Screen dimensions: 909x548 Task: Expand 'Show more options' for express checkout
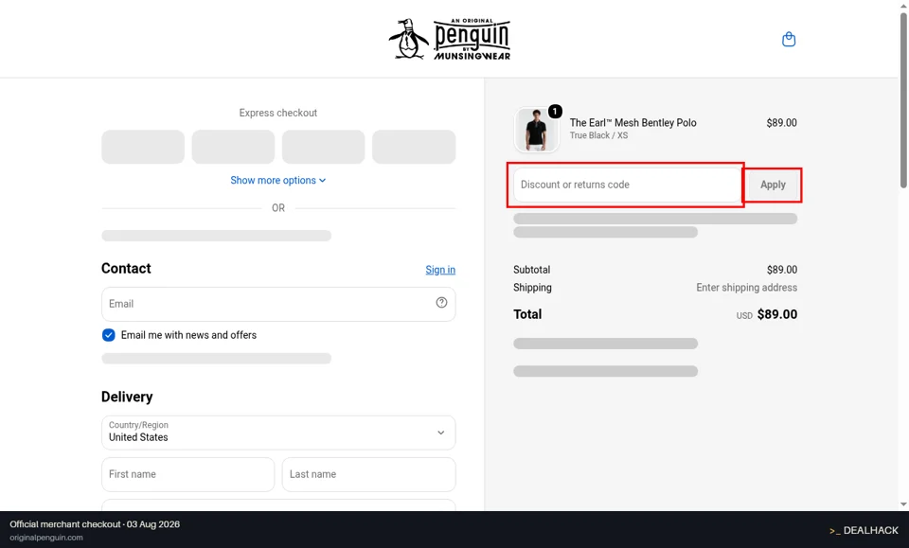[277, 180]
